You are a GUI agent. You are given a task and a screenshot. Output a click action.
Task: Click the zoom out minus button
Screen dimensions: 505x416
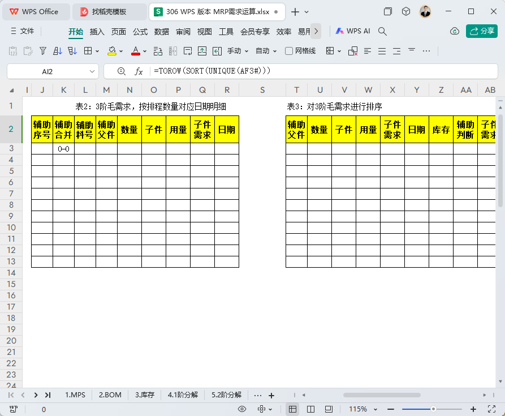[x=391, y=409]
